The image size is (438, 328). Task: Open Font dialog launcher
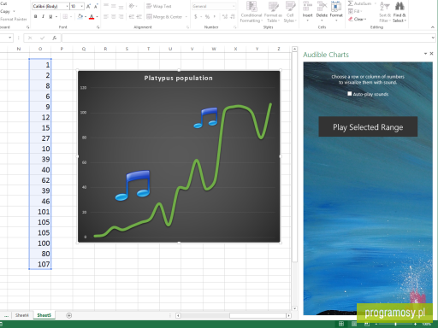coord(98,27)
